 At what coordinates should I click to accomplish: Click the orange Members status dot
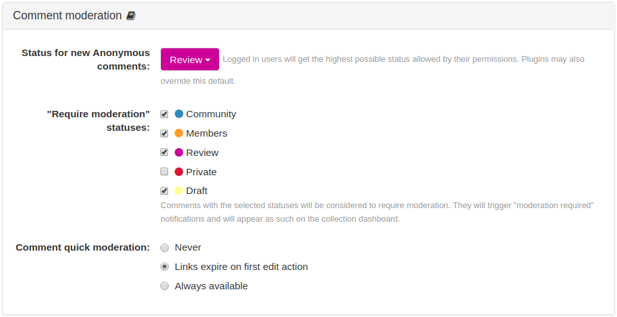(x=178, y=133)
